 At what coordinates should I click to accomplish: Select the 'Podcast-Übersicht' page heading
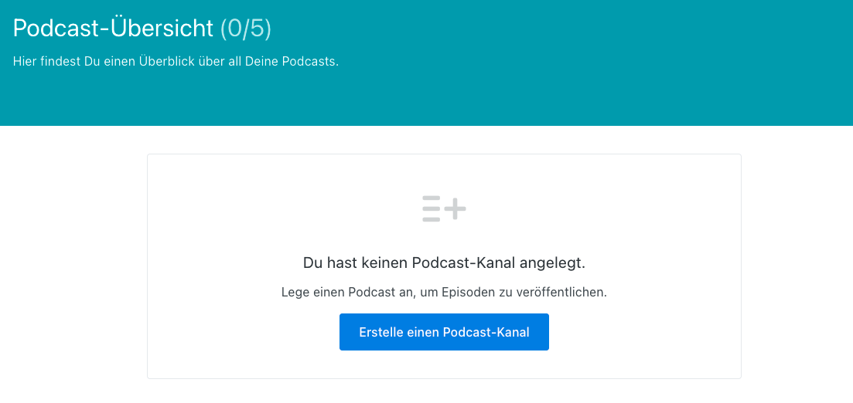(113, 29)
